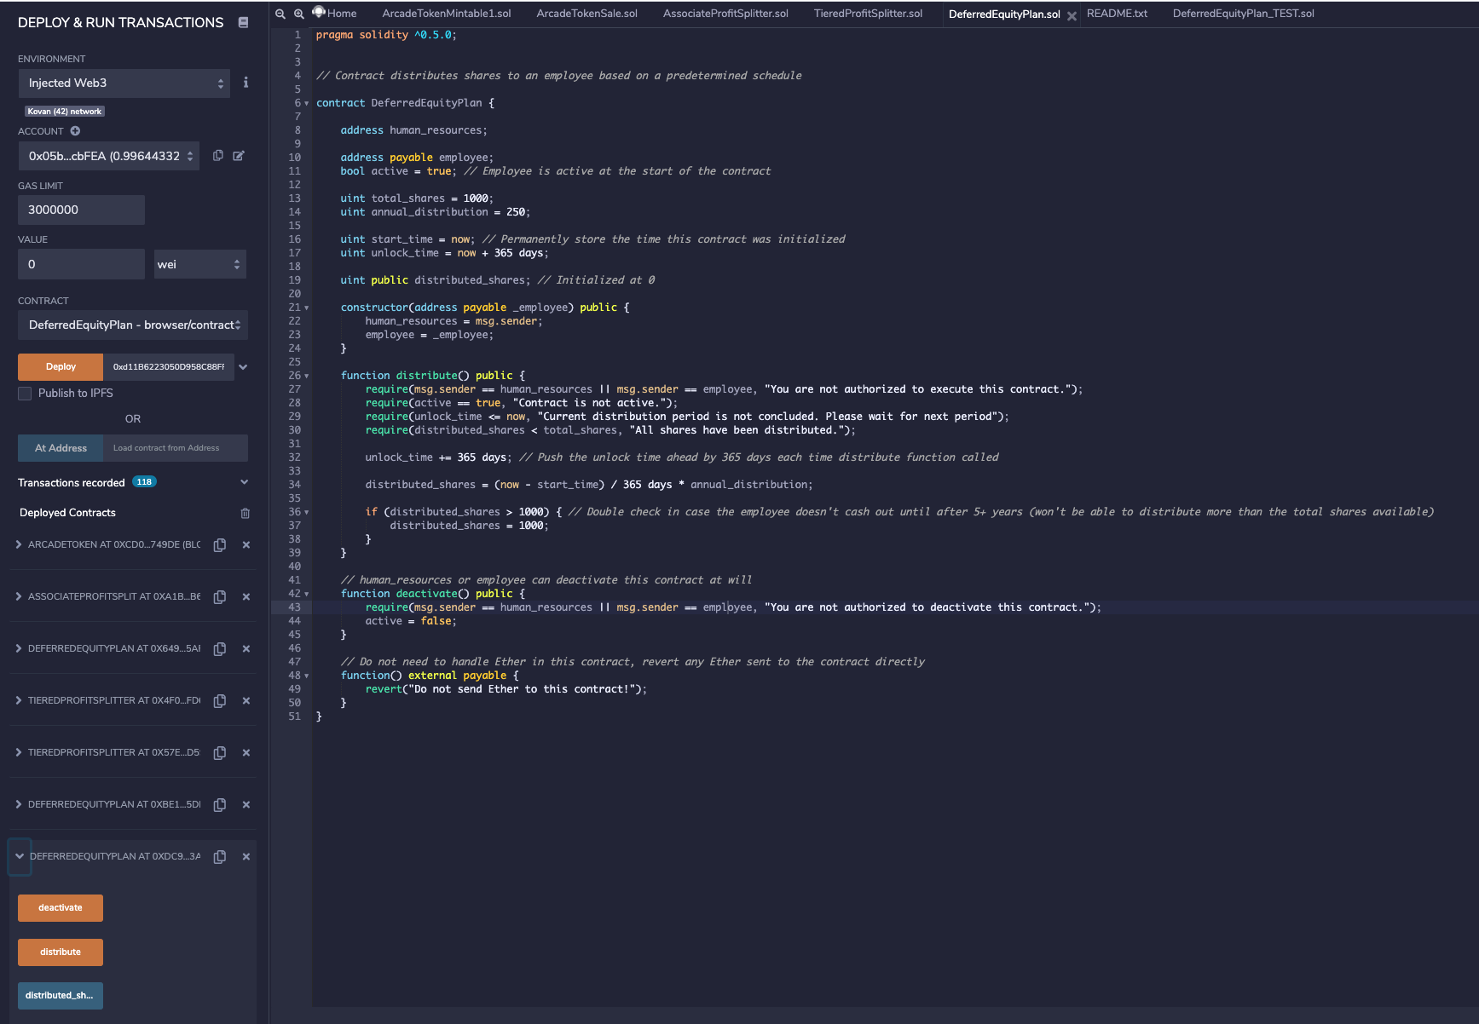Clear all deployed contracts with trash icon
This screenshot has height=1024, width=1479.
246,513
